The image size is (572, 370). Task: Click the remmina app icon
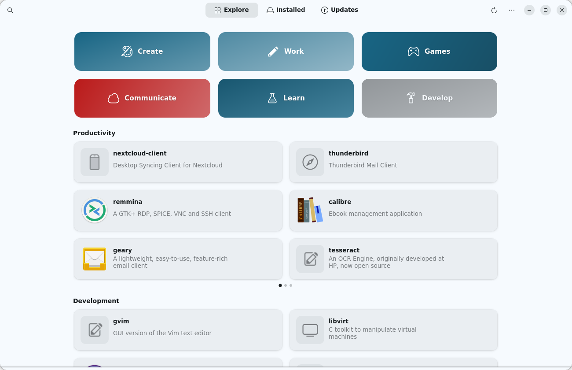click(x=95, y=211)
